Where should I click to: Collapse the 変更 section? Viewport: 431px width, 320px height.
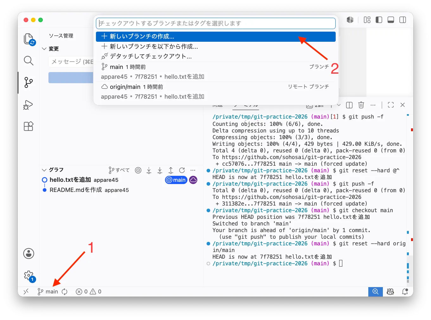point(44,49)
